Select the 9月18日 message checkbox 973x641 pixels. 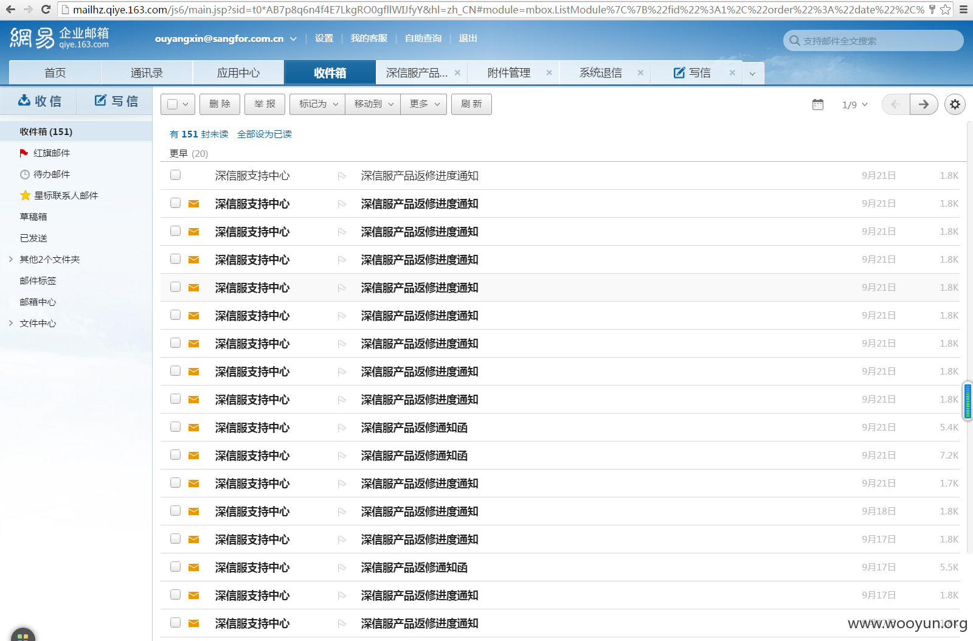tap(176, 511)
